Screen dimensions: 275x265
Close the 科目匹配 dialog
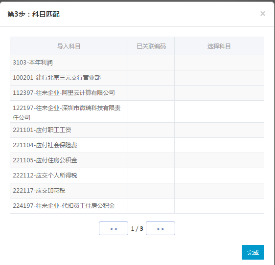[x=263, y=14]
